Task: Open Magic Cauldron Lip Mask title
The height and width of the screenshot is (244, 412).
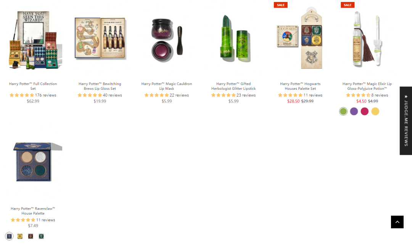Action: [x=167, y=86]
